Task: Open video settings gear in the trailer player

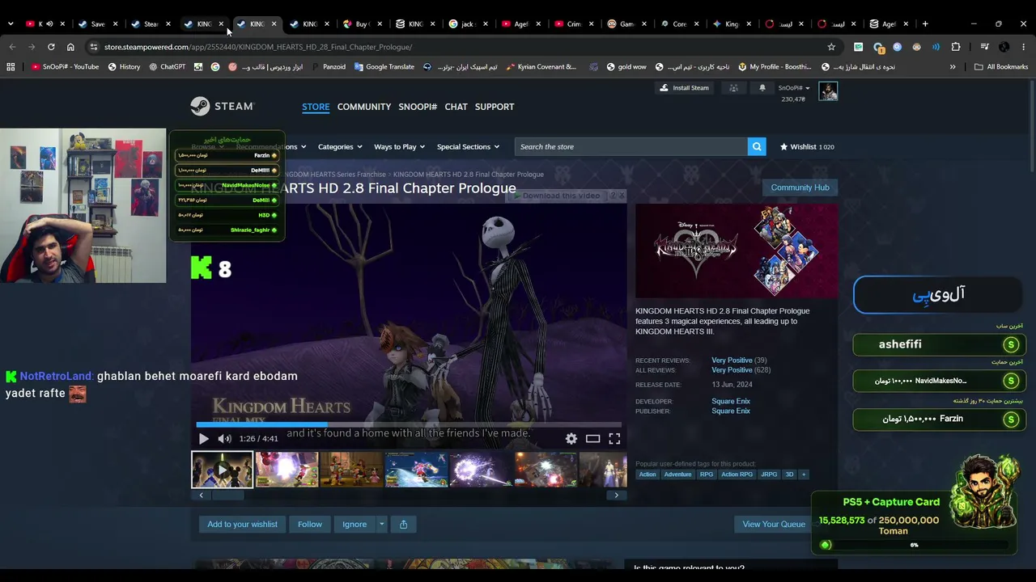Action: click(571, 438)
